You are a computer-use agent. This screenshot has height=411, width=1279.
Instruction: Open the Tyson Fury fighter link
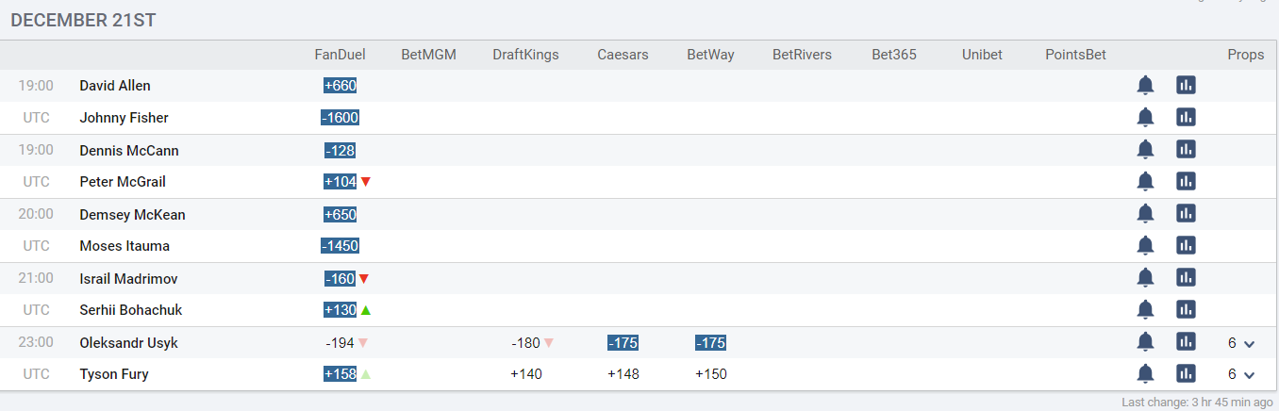click(x=114, y=374)
